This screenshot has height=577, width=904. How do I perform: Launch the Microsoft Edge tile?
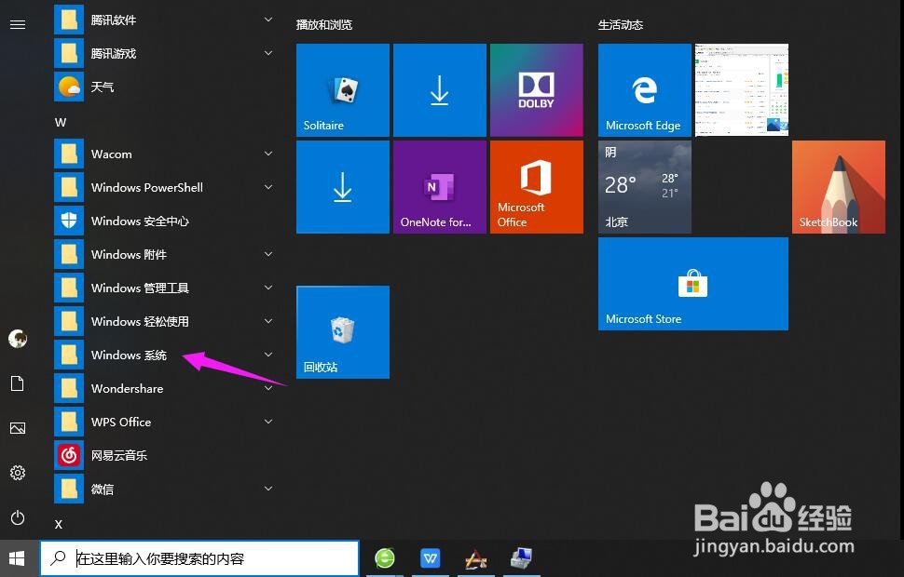pos(645,90)
